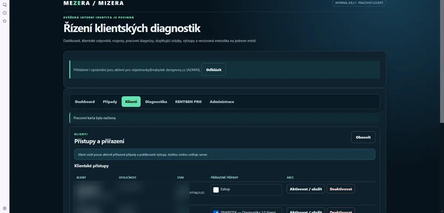Click the Přístupy a přiřazení heading

[x=99, y=141]
